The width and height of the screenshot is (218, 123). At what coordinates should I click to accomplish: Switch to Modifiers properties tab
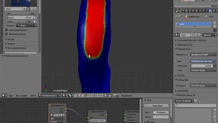204,11
